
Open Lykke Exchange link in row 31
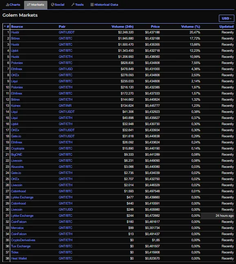(22, 216)
